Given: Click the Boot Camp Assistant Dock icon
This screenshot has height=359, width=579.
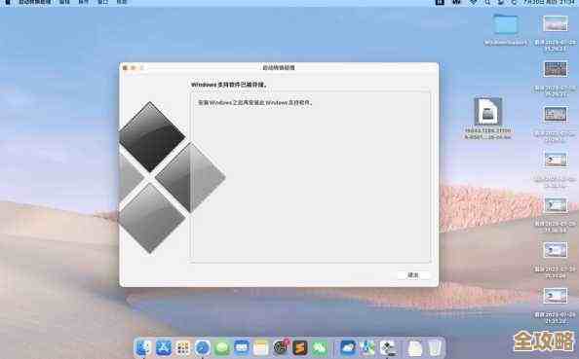Looking at the screenshot, I should point(388,347).
